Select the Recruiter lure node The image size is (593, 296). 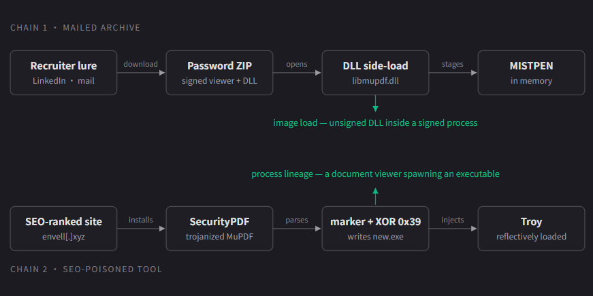pyautogui.click(x=63, y=73)
